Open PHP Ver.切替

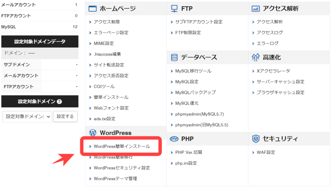pos(189,152)
